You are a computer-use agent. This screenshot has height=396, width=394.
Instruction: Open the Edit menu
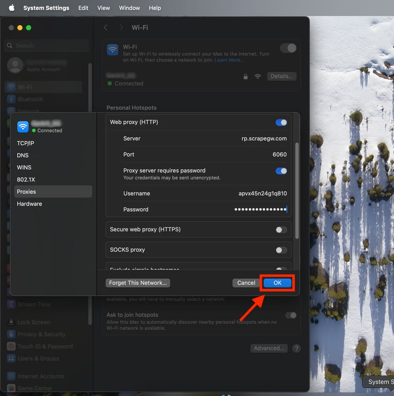pyautogui.click(x=84, y=8)
